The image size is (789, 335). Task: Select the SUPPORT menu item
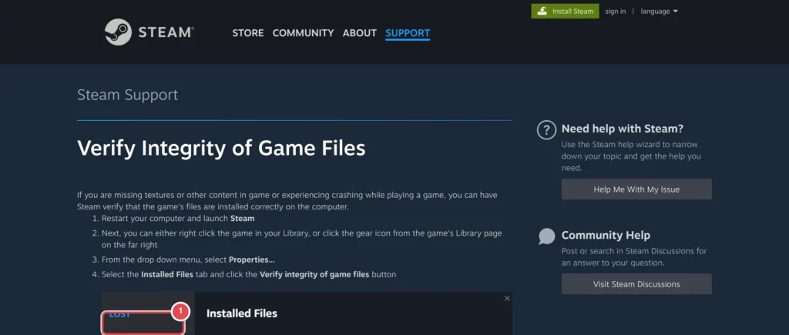pos(408,33)
